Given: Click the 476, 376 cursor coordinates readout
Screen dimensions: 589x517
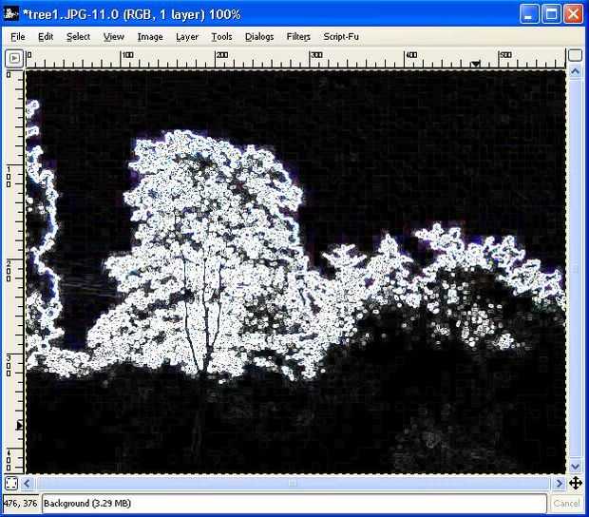Looking at the screenshot, I should click(x=20, y=503).
